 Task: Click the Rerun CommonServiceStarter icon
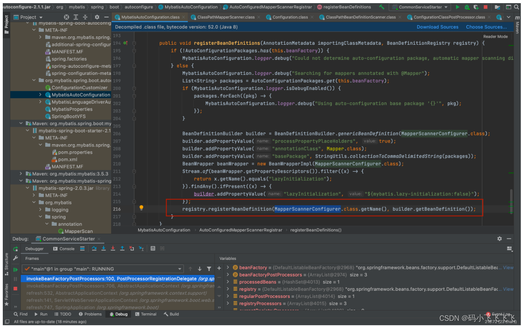click(15, 249)
